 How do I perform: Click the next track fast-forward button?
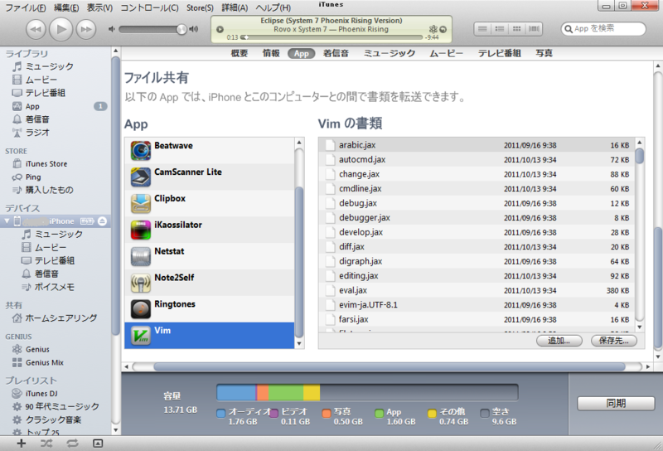[86, 29]
